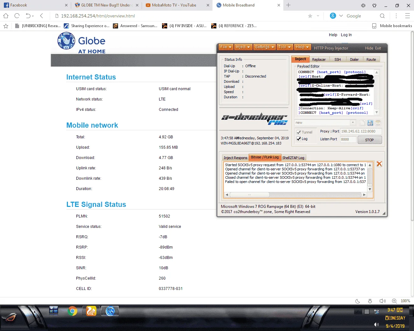Open UC Browser from the taskbar

click(91, 311)
